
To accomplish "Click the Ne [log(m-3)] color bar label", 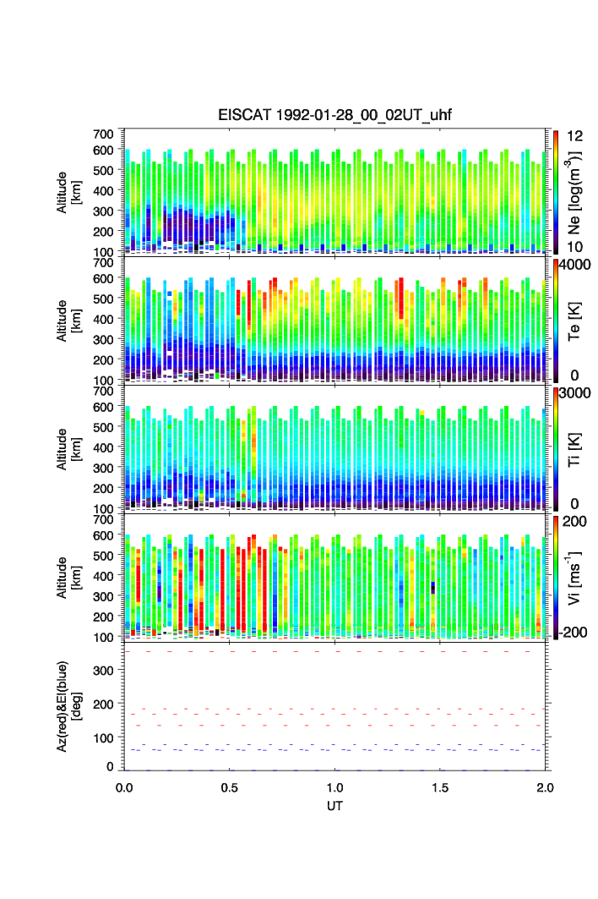I will pos(574,193).
